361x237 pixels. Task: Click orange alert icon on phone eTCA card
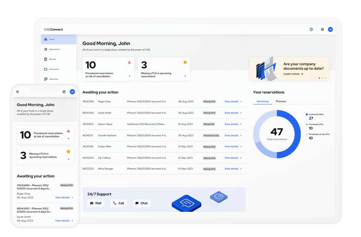(68, 152)
